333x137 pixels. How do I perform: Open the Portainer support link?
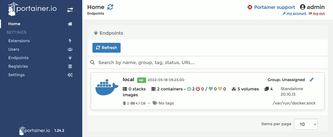274,7
